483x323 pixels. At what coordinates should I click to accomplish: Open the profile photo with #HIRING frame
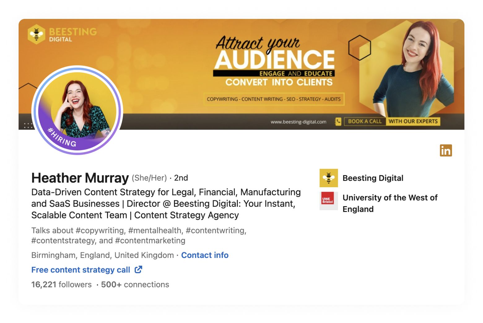[x=77, y=110]
